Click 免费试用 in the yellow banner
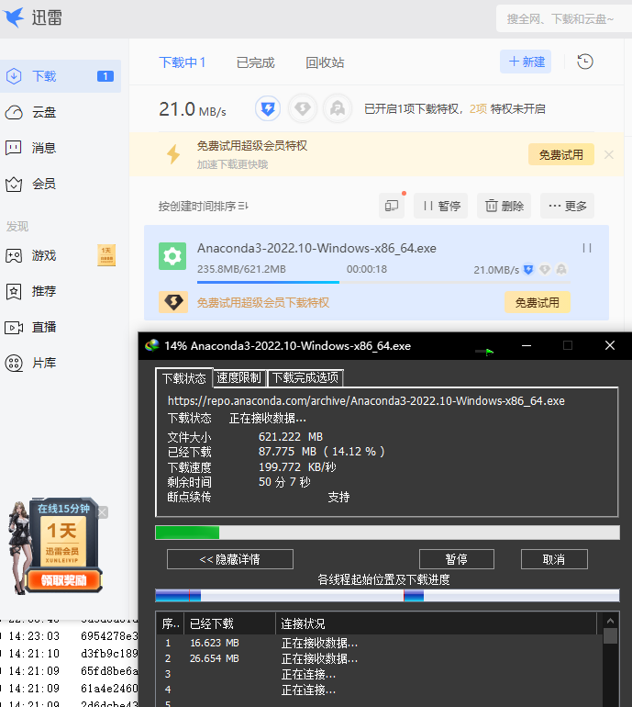The width and height of the screenshot is (632, 707). (560, 154)
